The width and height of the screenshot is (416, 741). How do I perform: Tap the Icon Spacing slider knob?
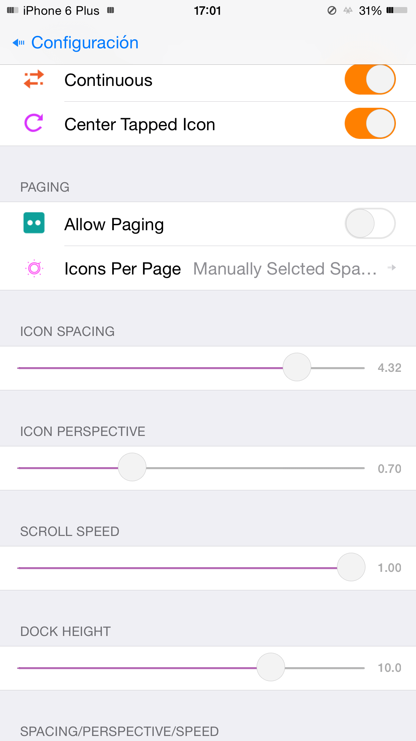(297, 367)
